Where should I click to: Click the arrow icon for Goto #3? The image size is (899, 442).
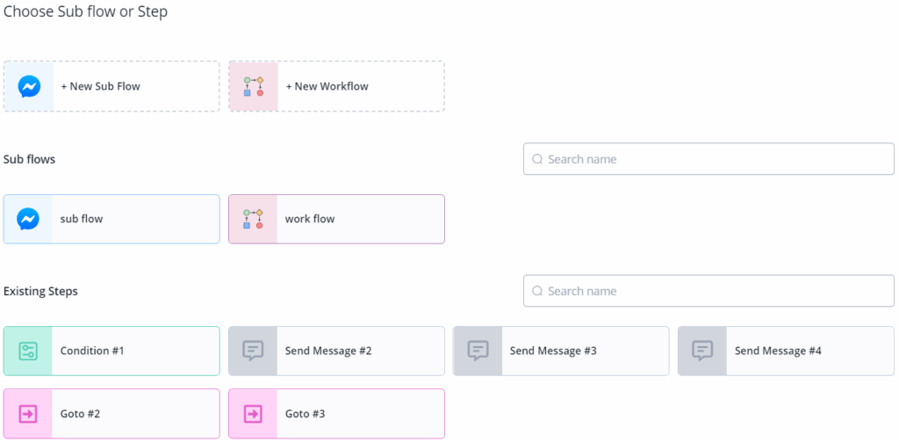pos(253,413)
